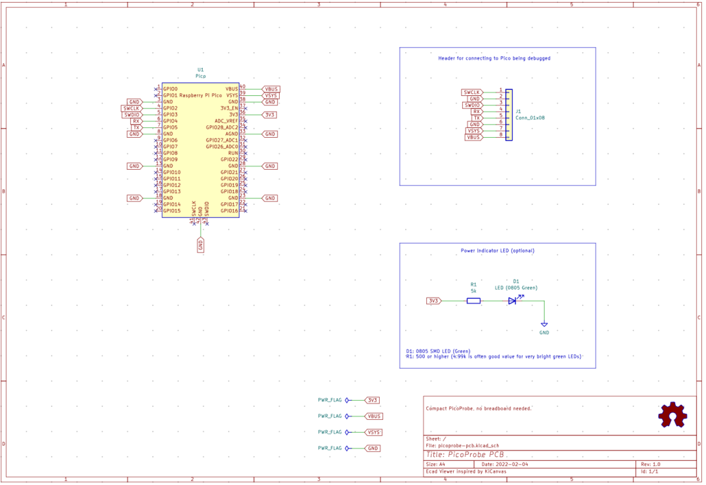Click the 'LED (0805 Green)' value text
The width and height of the screenshot is (706, 485).
point(516,288)
